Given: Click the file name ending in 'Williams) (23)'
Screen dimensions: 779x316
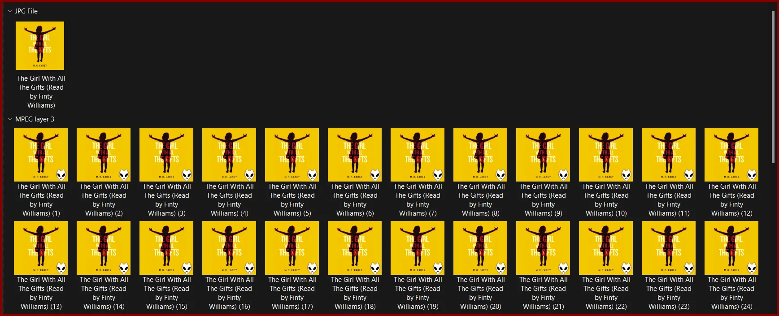Looking at the screenshot, I should (669, 293).
